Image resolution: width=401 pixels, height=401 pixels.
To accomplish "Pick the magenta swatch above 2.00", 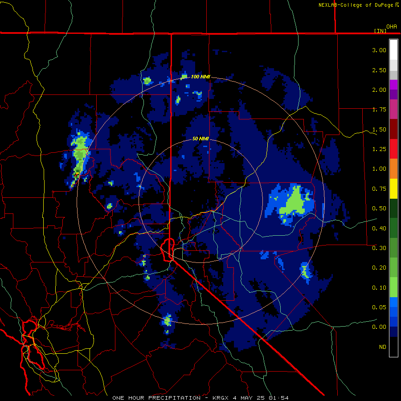I will click(x=393, y=85).
